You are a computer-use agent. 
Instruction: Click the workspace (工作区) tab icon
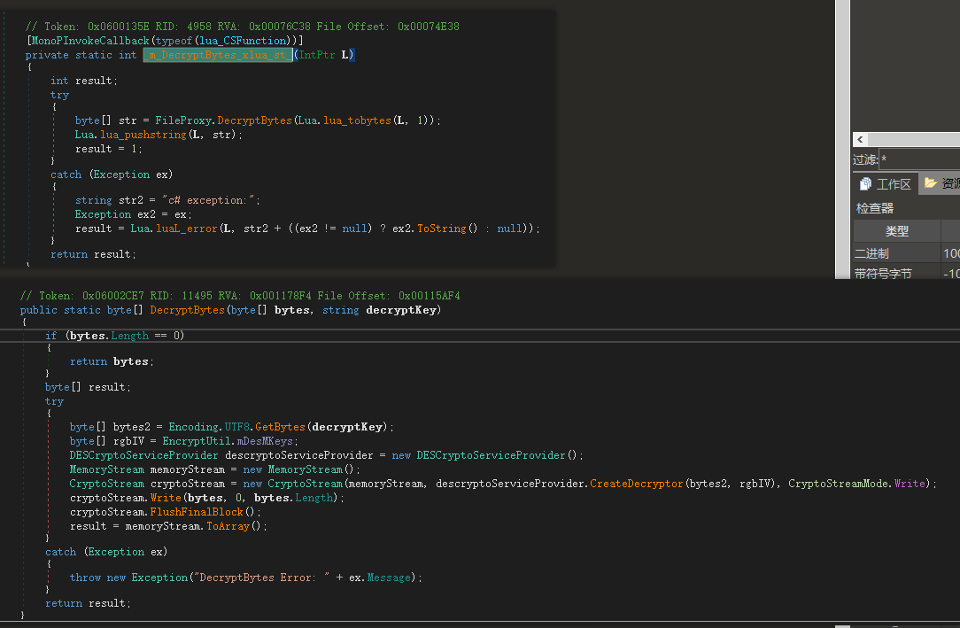pyautogui.click(x=865, y=184)
